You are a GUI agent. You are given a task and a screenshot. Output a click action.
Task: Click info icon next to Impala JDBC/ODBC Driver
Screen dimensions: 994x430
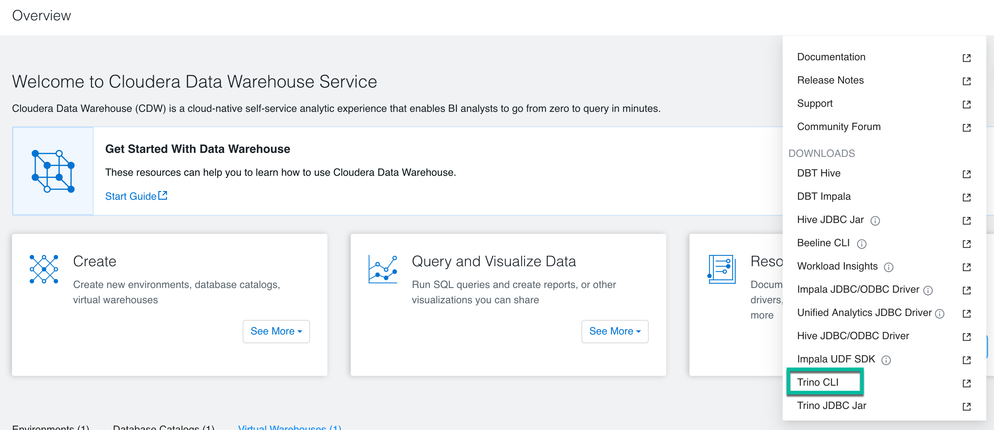coord(928,290)
